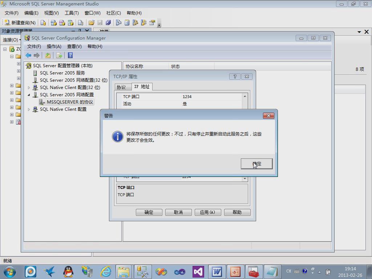This screenshot has width=372, height=279.
Task: Switch to Notepad in the taskbar
Action: coord(272,272)
